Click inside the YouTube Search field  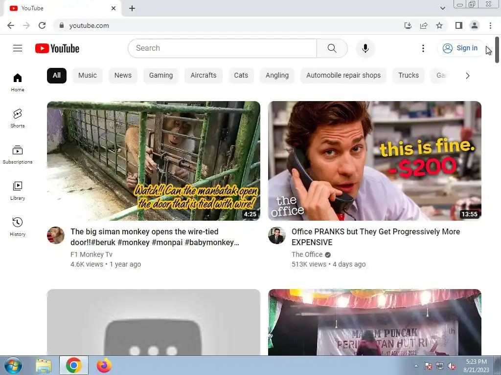tap(223, 48)
